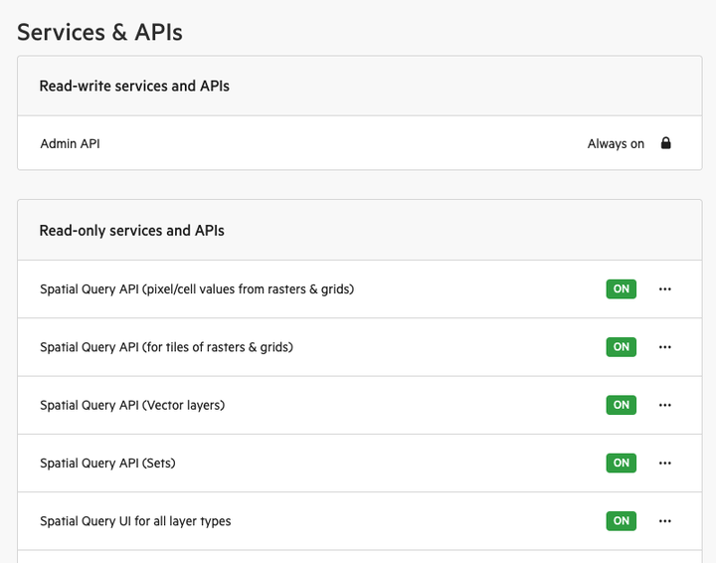Select the Admin API row label

coord(70,144)
